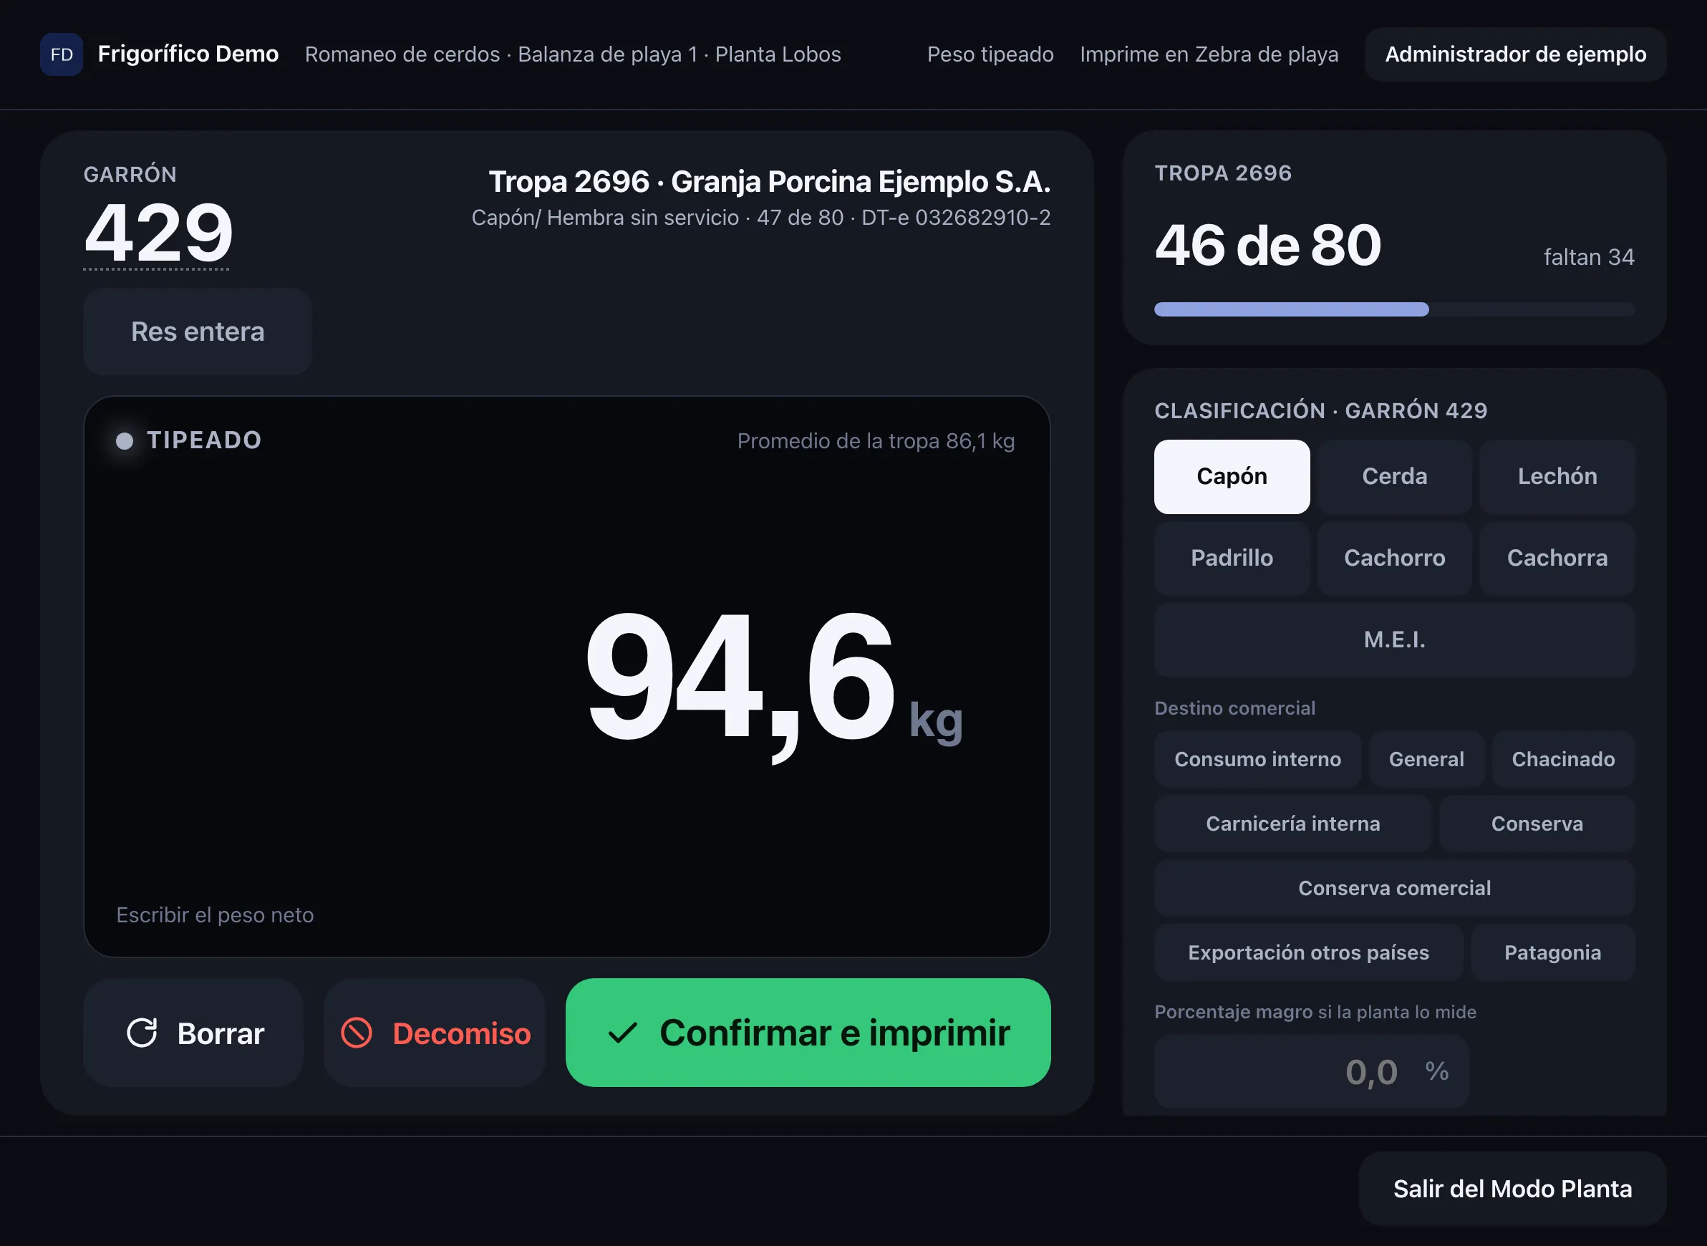Select the Cerda classification
The width and height of the screenshot is (1707, 1246).
click(x=1394, y=477)
